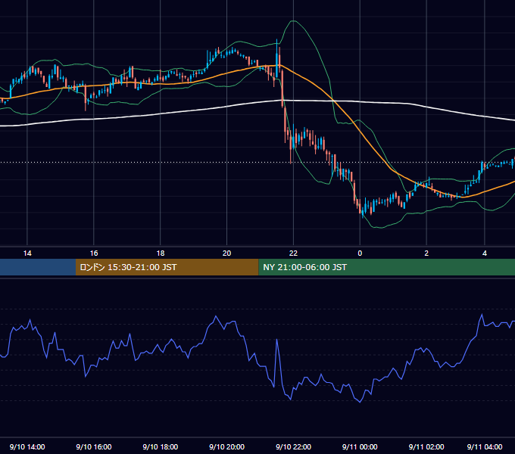Click the 9/10 22:00 date label
This screenshot has width=515, height=454.
[x=293, y=446]
